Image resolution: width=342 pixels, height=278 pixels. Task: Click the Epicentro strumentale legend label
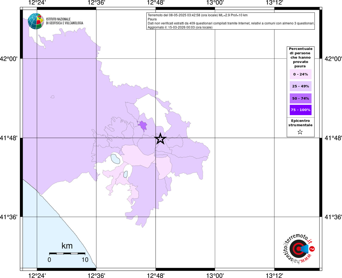(300, 123)
